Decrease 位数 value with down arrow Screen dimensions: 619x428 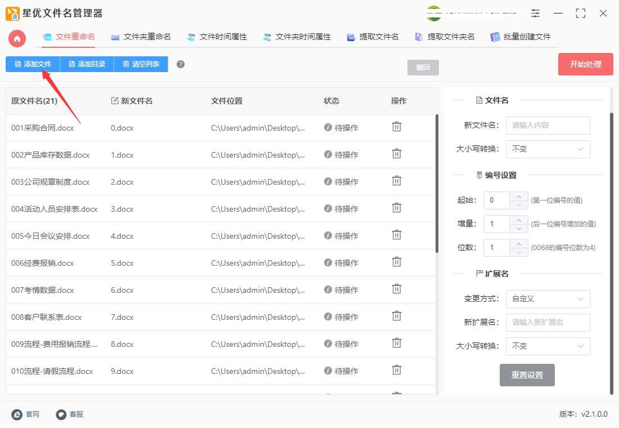pyautogui.click(x=519, y=252)
